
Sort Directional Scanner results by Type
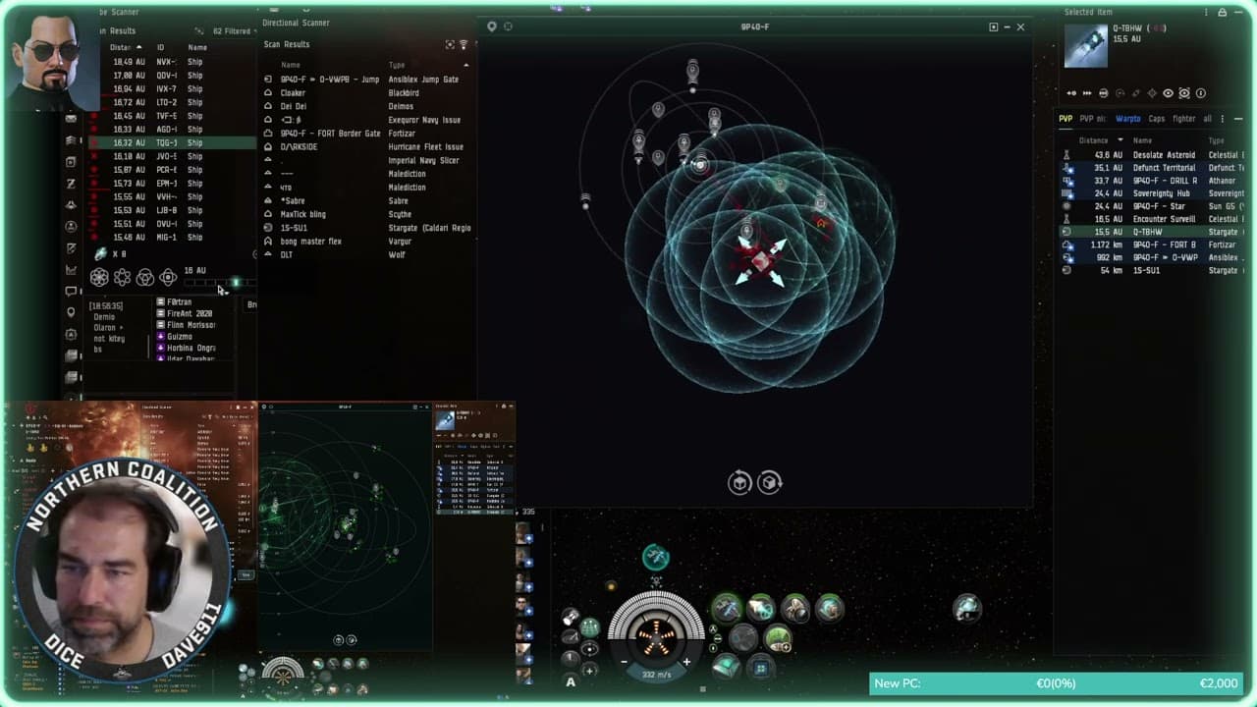397,65
